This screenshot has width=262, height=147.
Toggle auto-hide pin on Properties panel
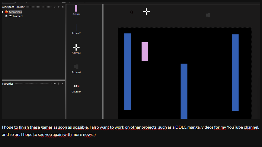59,83
